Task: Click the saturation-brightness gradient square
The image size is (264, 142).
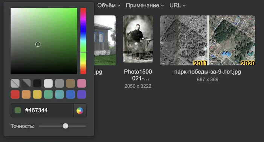Action: click(x=44, y=41)
